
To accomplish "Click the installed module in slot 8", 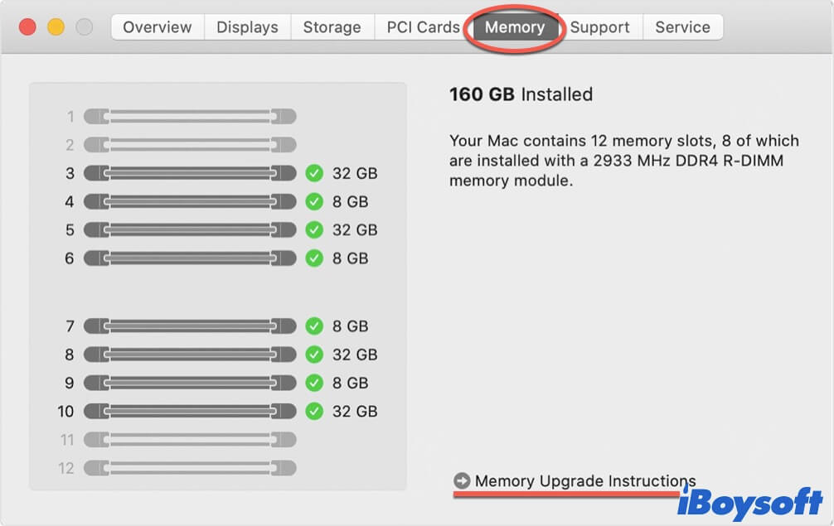I will click(x=190, y=355).
